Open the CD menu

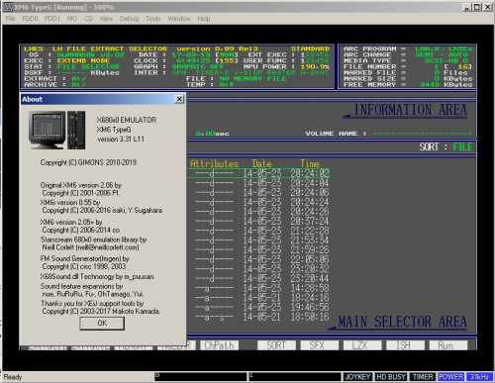click(88, 19)
